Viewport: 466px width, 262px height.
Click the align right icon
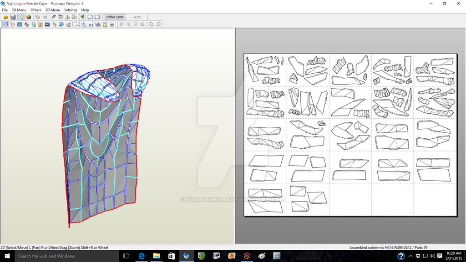pos(128,25)
